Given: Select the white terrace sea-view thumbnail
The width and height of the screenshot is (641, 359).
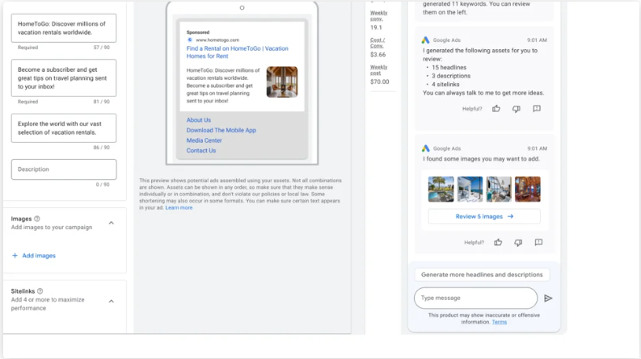Looking at the screenshot, I should [470, 189].
